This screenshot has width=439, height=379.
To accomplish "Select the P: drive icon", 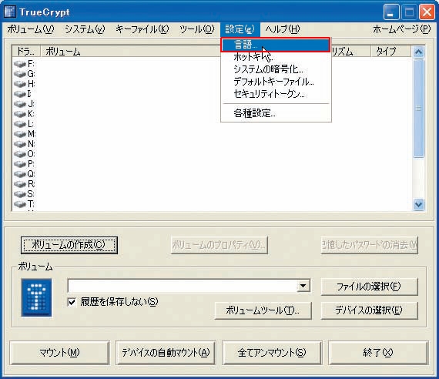I will (20, 164).
